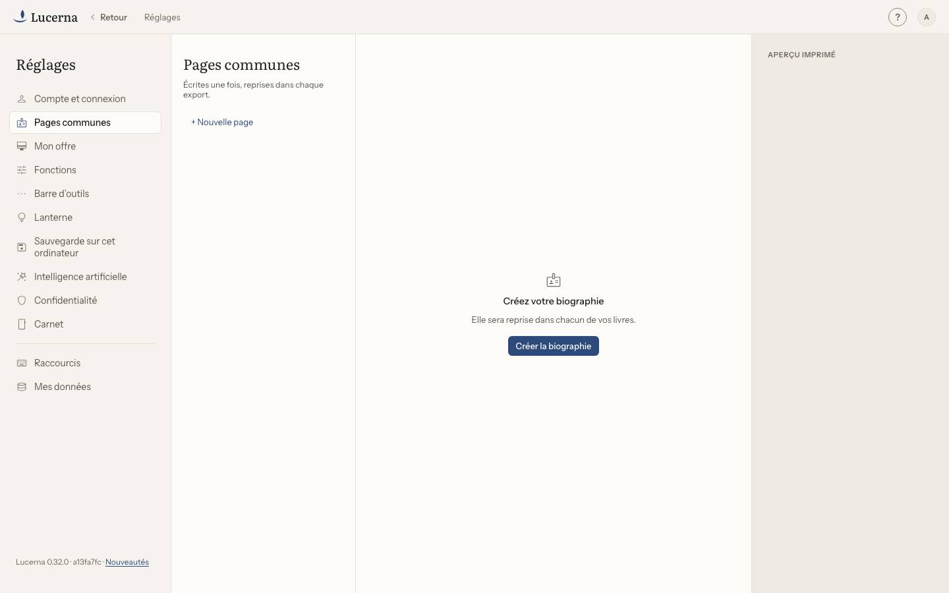Add a page with + Nouvelle page

pos(222,122)
